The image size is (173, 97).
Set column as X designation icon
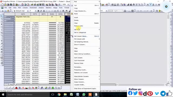pyautogui.click(x=148, y=5)
